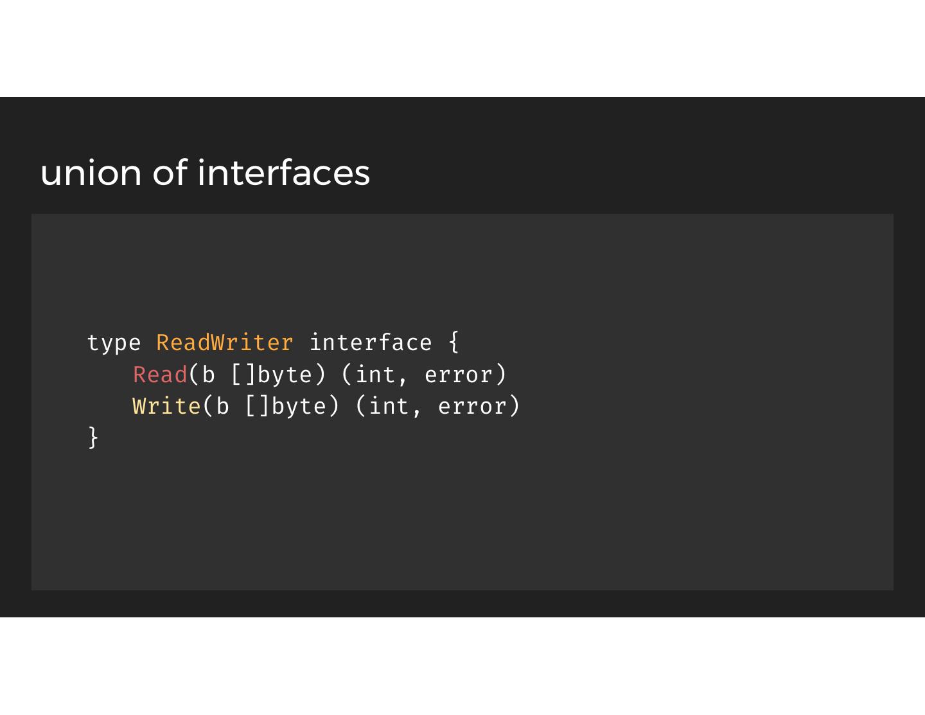Click the white margin above the slide
The image size is (925, 715).
(463, 48)
